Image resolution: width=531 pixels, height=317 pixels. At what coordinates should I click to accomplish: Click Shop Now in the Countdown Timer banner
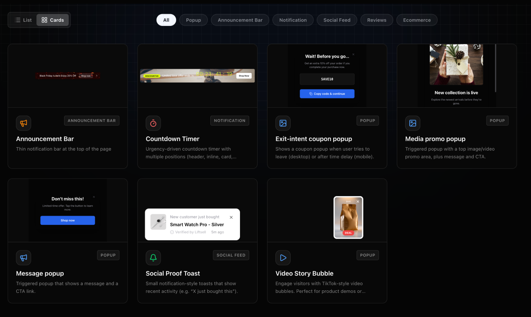[244, 75]
